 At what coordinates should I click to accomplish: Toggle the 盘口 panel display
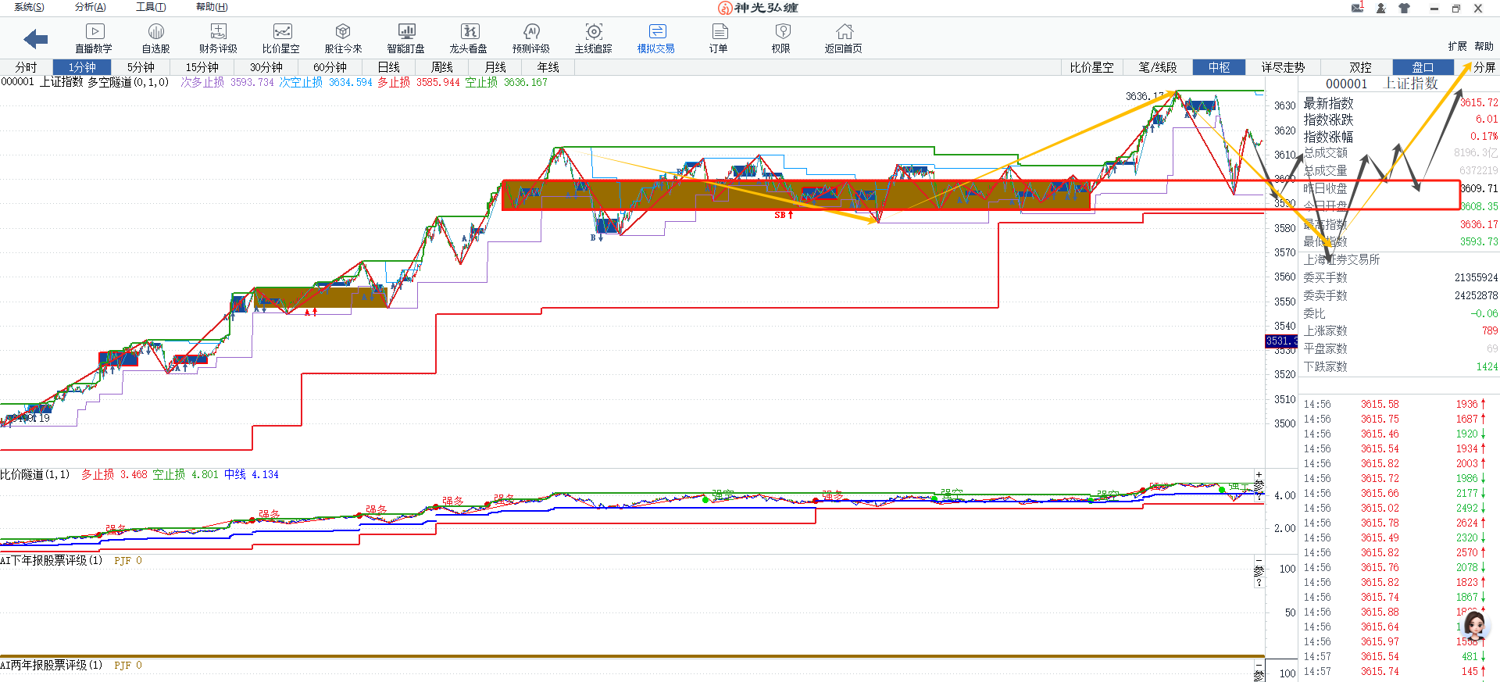[x=1423, y=67]
